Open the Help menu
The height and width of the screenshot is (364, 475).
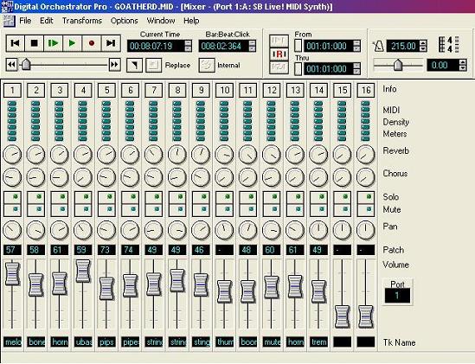pos(191,21)
